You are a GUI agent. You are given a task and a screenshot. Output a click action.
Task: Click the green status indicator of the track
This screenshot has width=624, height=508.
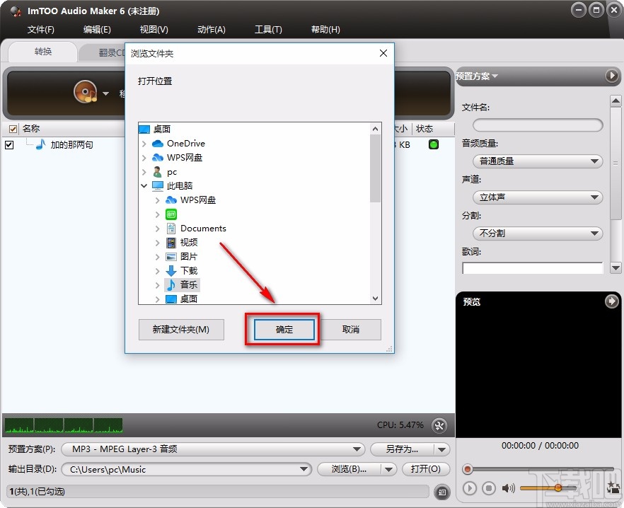pyautogui.click(x=432, y=144)
